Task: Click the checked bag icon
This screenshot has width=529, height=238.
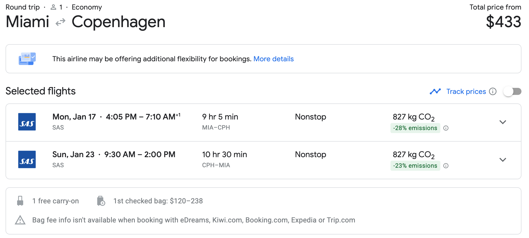Action: click(101, 201)
